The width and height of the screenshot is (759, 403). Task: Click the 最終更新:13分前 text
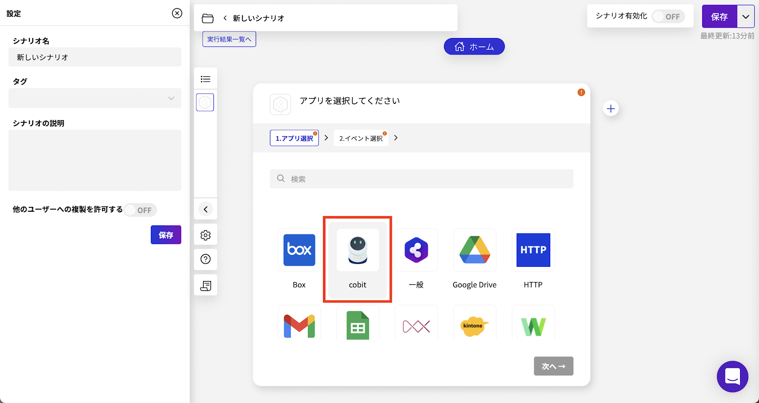click(x=727, y=36)
